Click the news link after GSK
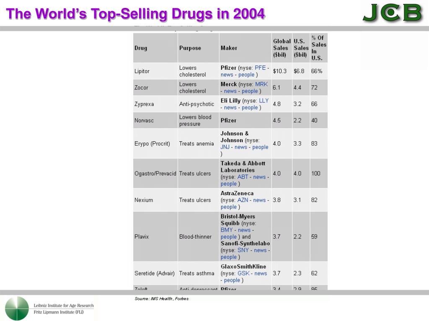The width and height of the screenshot is (429, 321). [x=261, y=273]
